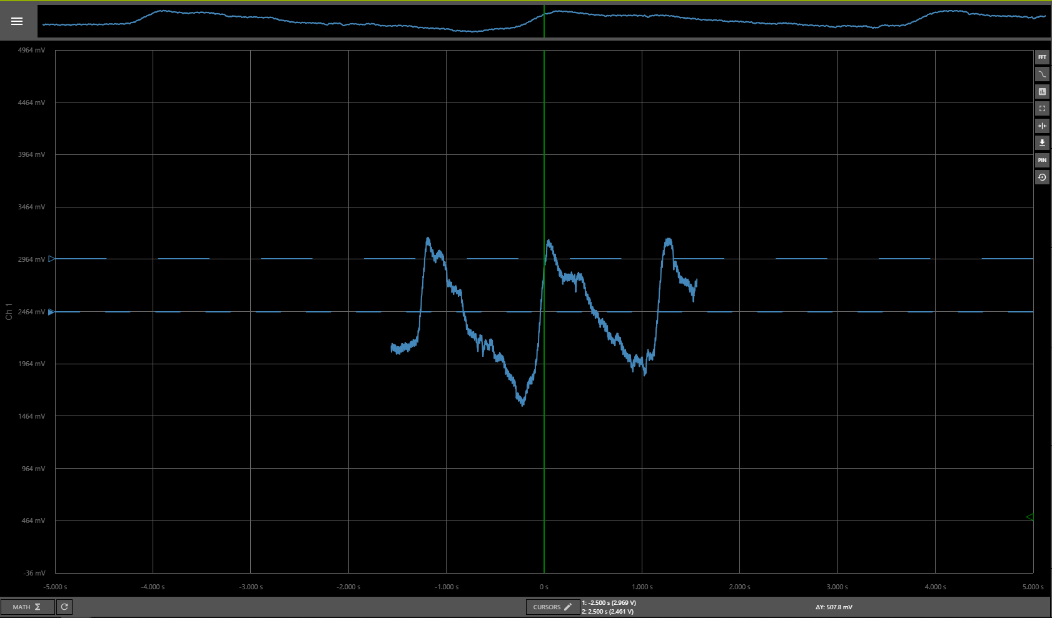Screen dimensions: 1052x618
Task: Toggle the PIN button
Action: pos(1042,160)
